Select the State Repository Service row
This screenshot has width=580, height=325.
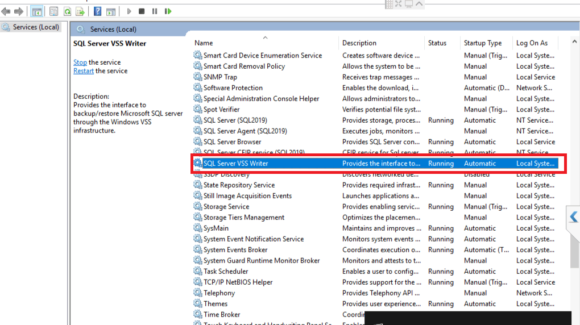click(x=375, y=185)
